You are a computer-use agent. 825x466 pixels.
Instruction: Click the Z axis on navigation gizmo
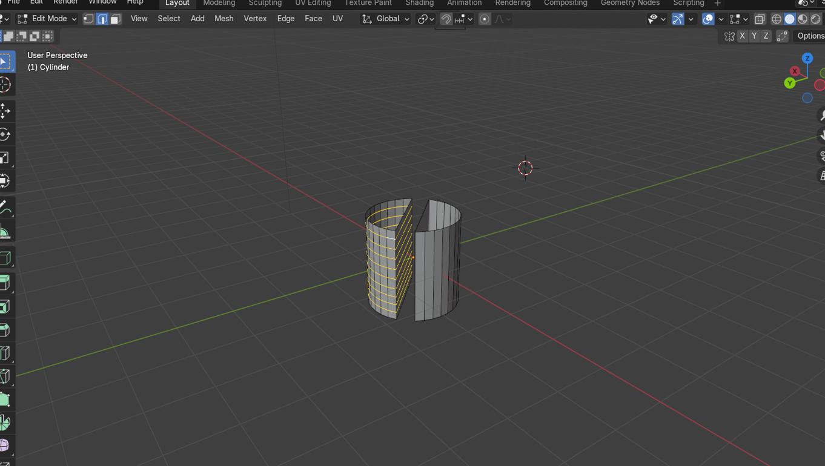tap(807, 58)
